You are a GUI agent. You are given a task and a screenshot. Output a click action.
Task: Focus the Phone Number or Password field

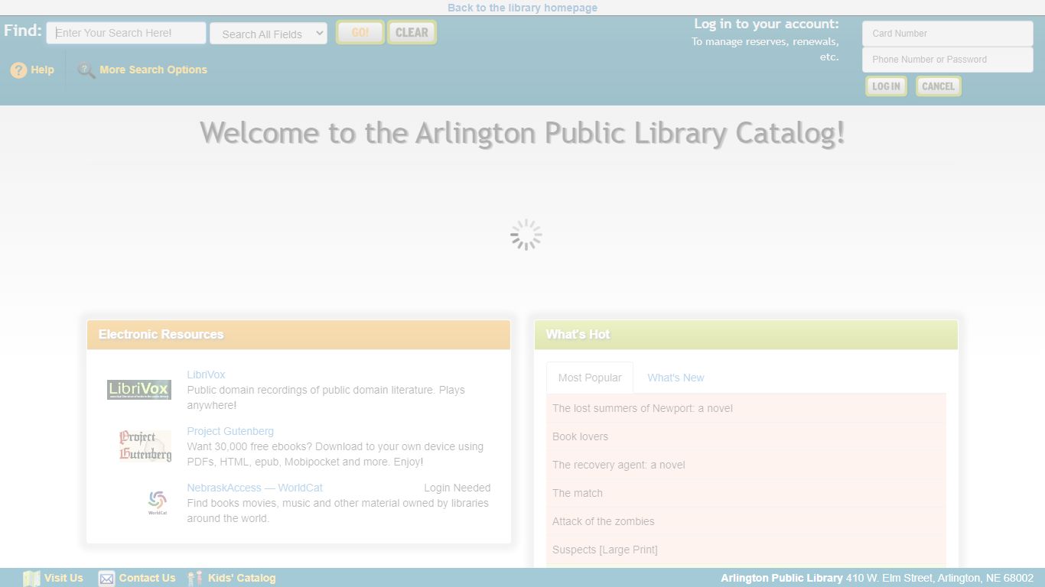click(947, 60)
